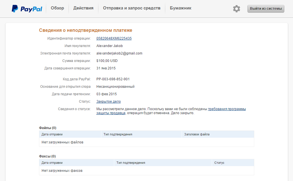Viewport: 293px width, 181px height.
Task: Select case code PP-003-698-852-901
Action: 113,79
